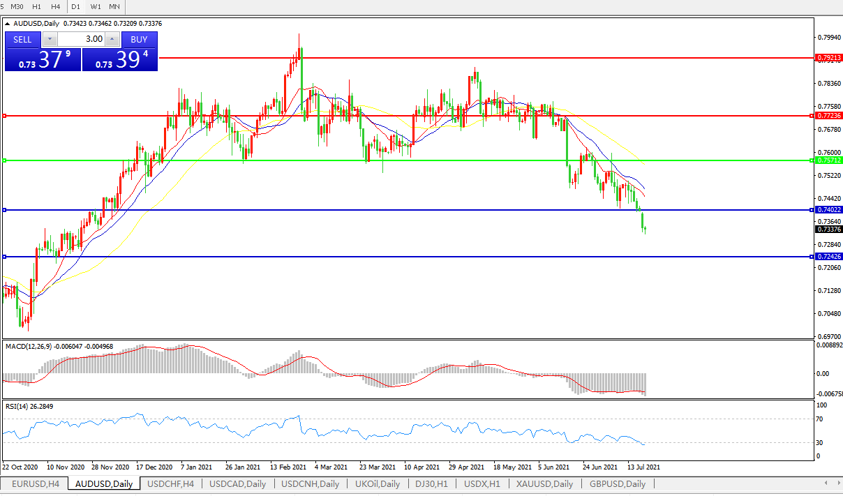
Task: Click the current price 0.73376 marker
Action: click(x=828, y=229)
